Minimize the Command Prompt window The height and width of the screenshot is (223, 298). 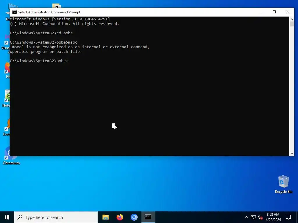(261, 12)
